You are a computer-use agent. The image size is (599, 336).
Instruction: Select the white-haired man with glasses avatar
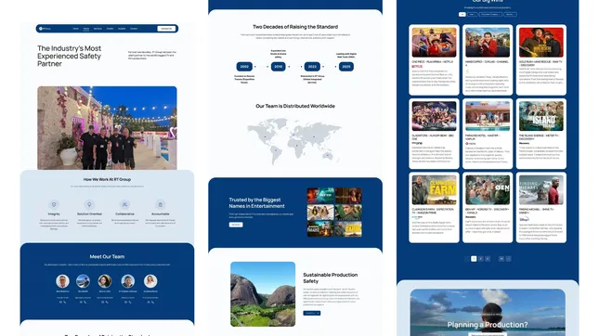click(x=62, y=281)
